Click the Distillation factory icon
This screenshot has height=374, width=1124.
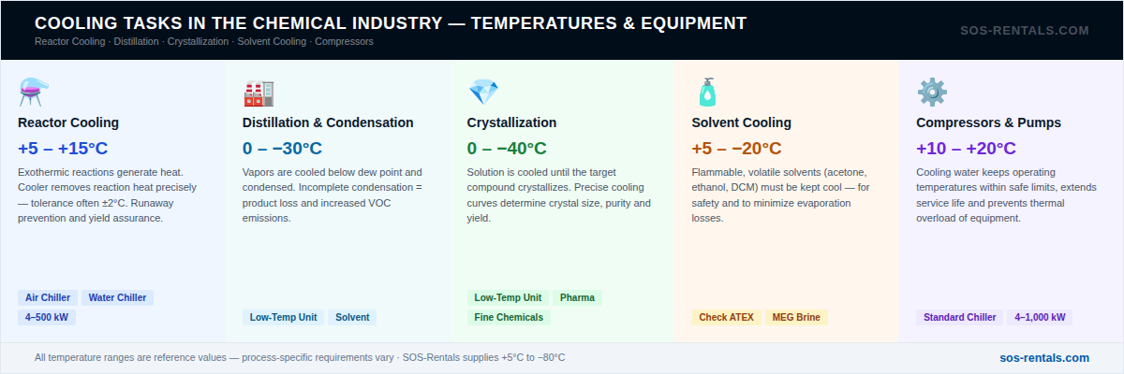[x=258, y=92]
